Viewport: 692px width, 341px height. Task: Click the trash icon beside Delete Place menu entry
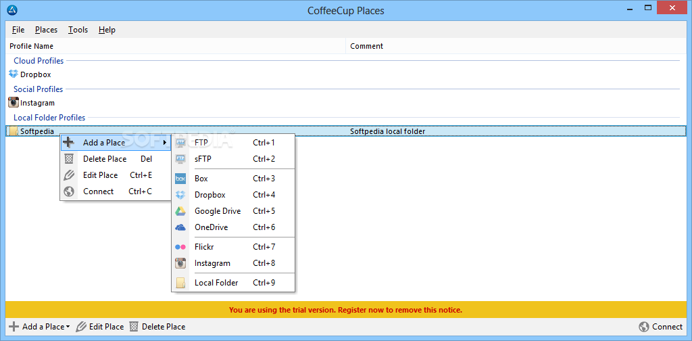tap(69, 159)
